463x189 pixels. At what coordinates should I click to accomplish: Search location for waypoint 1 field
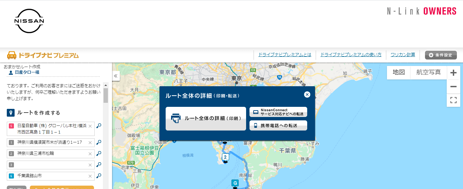(99, 142)
